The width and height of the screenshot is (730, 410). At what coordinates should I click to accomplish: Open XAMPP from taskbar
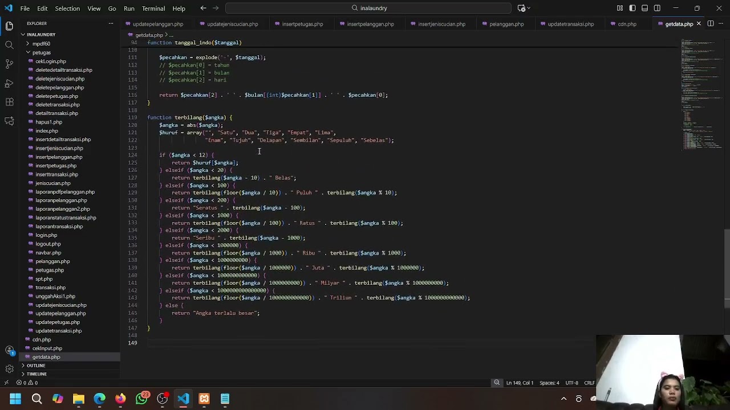coord(204,399)
